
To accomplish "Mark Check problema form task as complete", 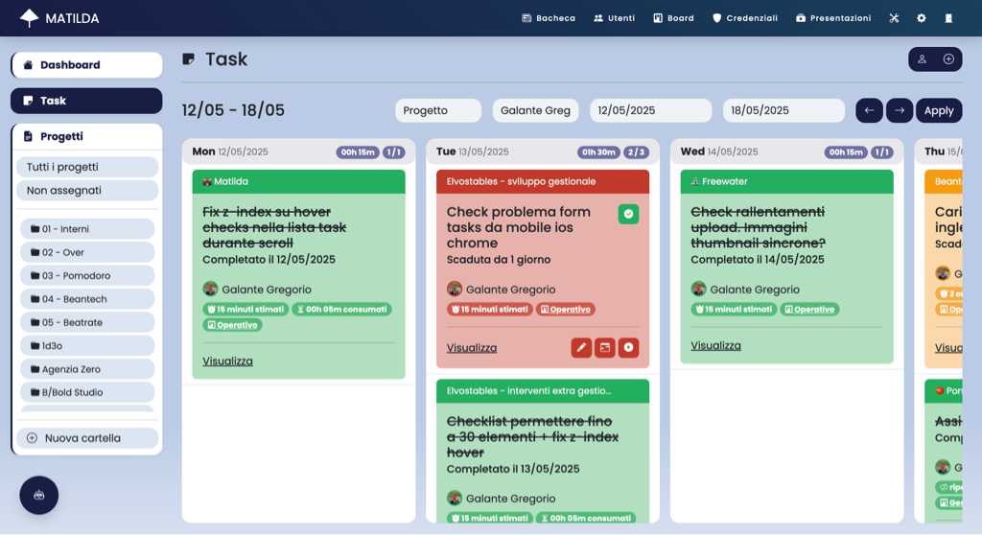I will click(628, 214).
